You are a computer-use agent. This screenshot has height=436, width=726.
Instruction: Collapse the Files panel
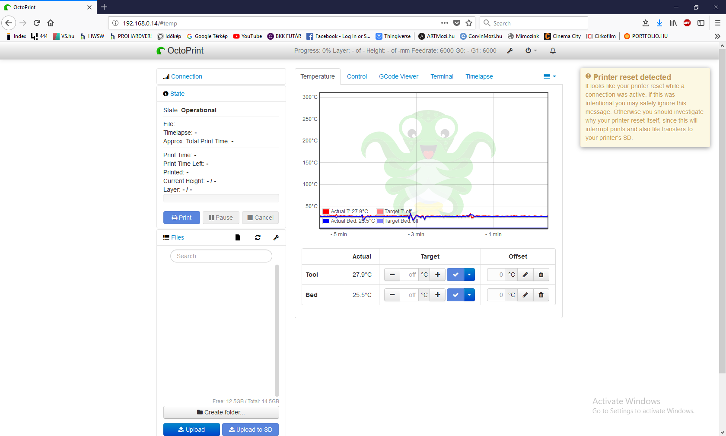coord(177,237)
